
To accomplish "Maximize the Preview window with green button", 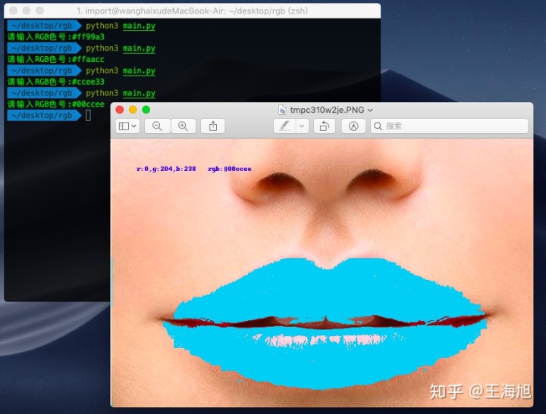I will coord(146,110).
